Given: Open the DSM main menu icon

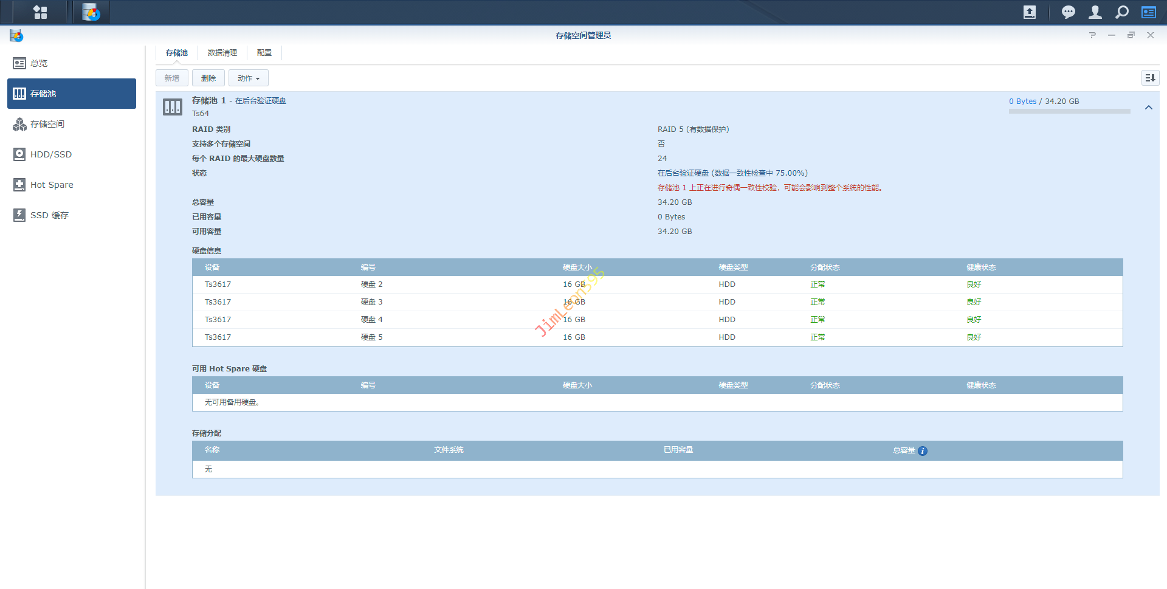Looking at the screenshot, I should tap(40, 12).
